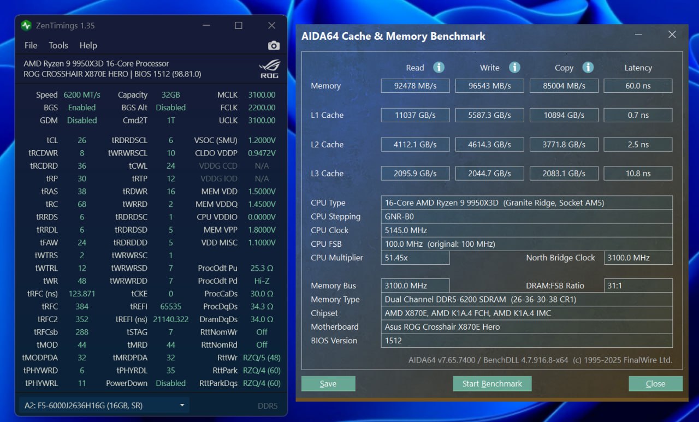The height and width of the screenshot is (422, 699).
Task: Open the Help menu in ZenTimings
Action: (x=88, y=45)
